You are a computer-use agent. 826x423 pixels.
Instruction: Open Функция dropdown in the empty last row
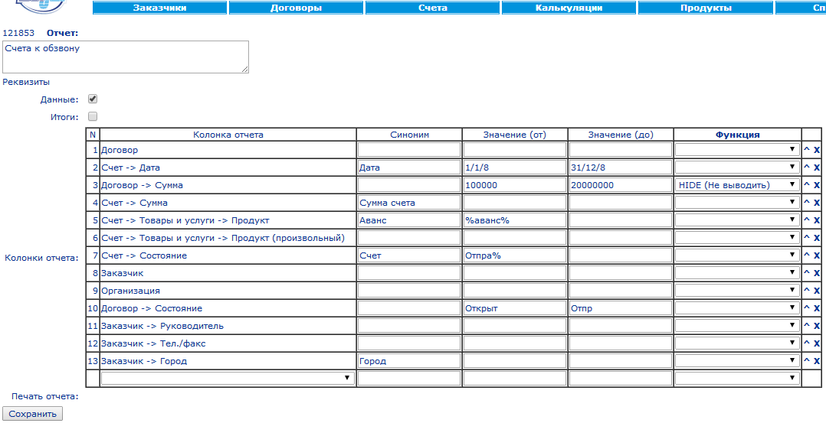[x=737, y=379]
